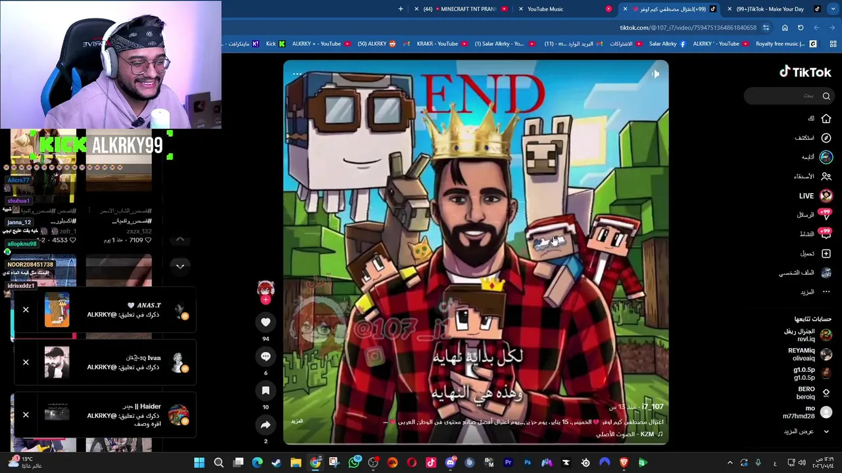Open followed account g1.0.5p

coord(812,373)
